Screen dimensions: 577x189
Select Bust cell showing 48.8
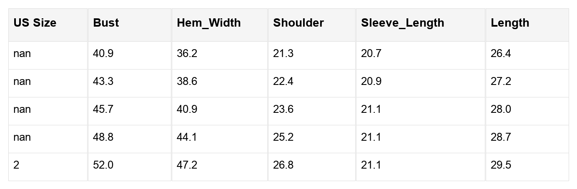pos(103,137)
